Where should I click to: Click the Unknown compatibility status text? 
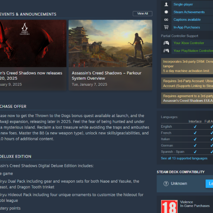[179, 183]
